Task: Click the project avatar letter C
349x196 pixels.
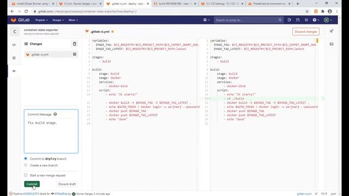Action: 15,32
